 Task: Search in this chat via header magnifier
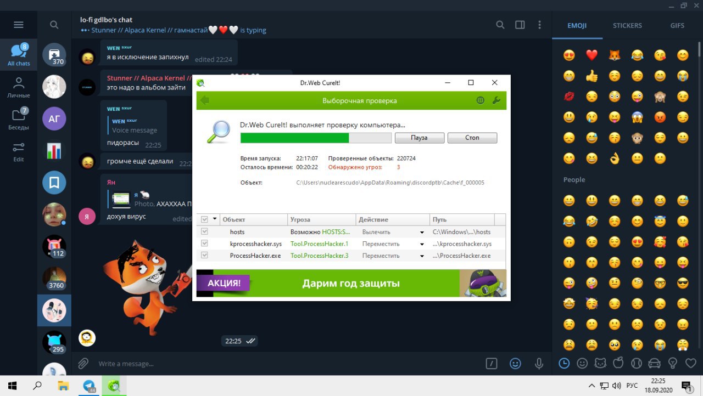click(x=500, y=25)
